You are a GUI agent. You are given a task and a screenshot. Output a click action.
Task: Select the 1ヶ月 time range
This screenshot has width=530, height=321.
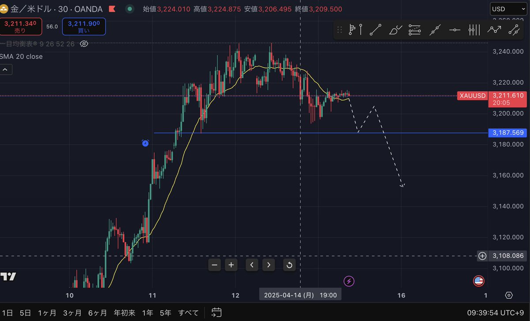tap(47, 313)
